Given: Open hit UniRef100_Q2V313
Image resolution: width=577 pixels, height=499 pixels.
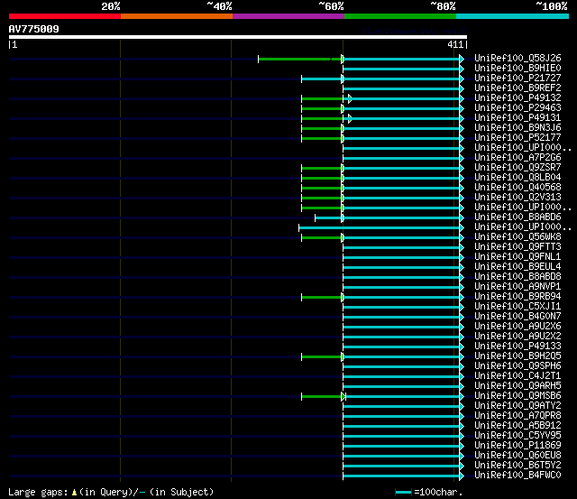Looking at the screenshot, I should pos(517,198).
